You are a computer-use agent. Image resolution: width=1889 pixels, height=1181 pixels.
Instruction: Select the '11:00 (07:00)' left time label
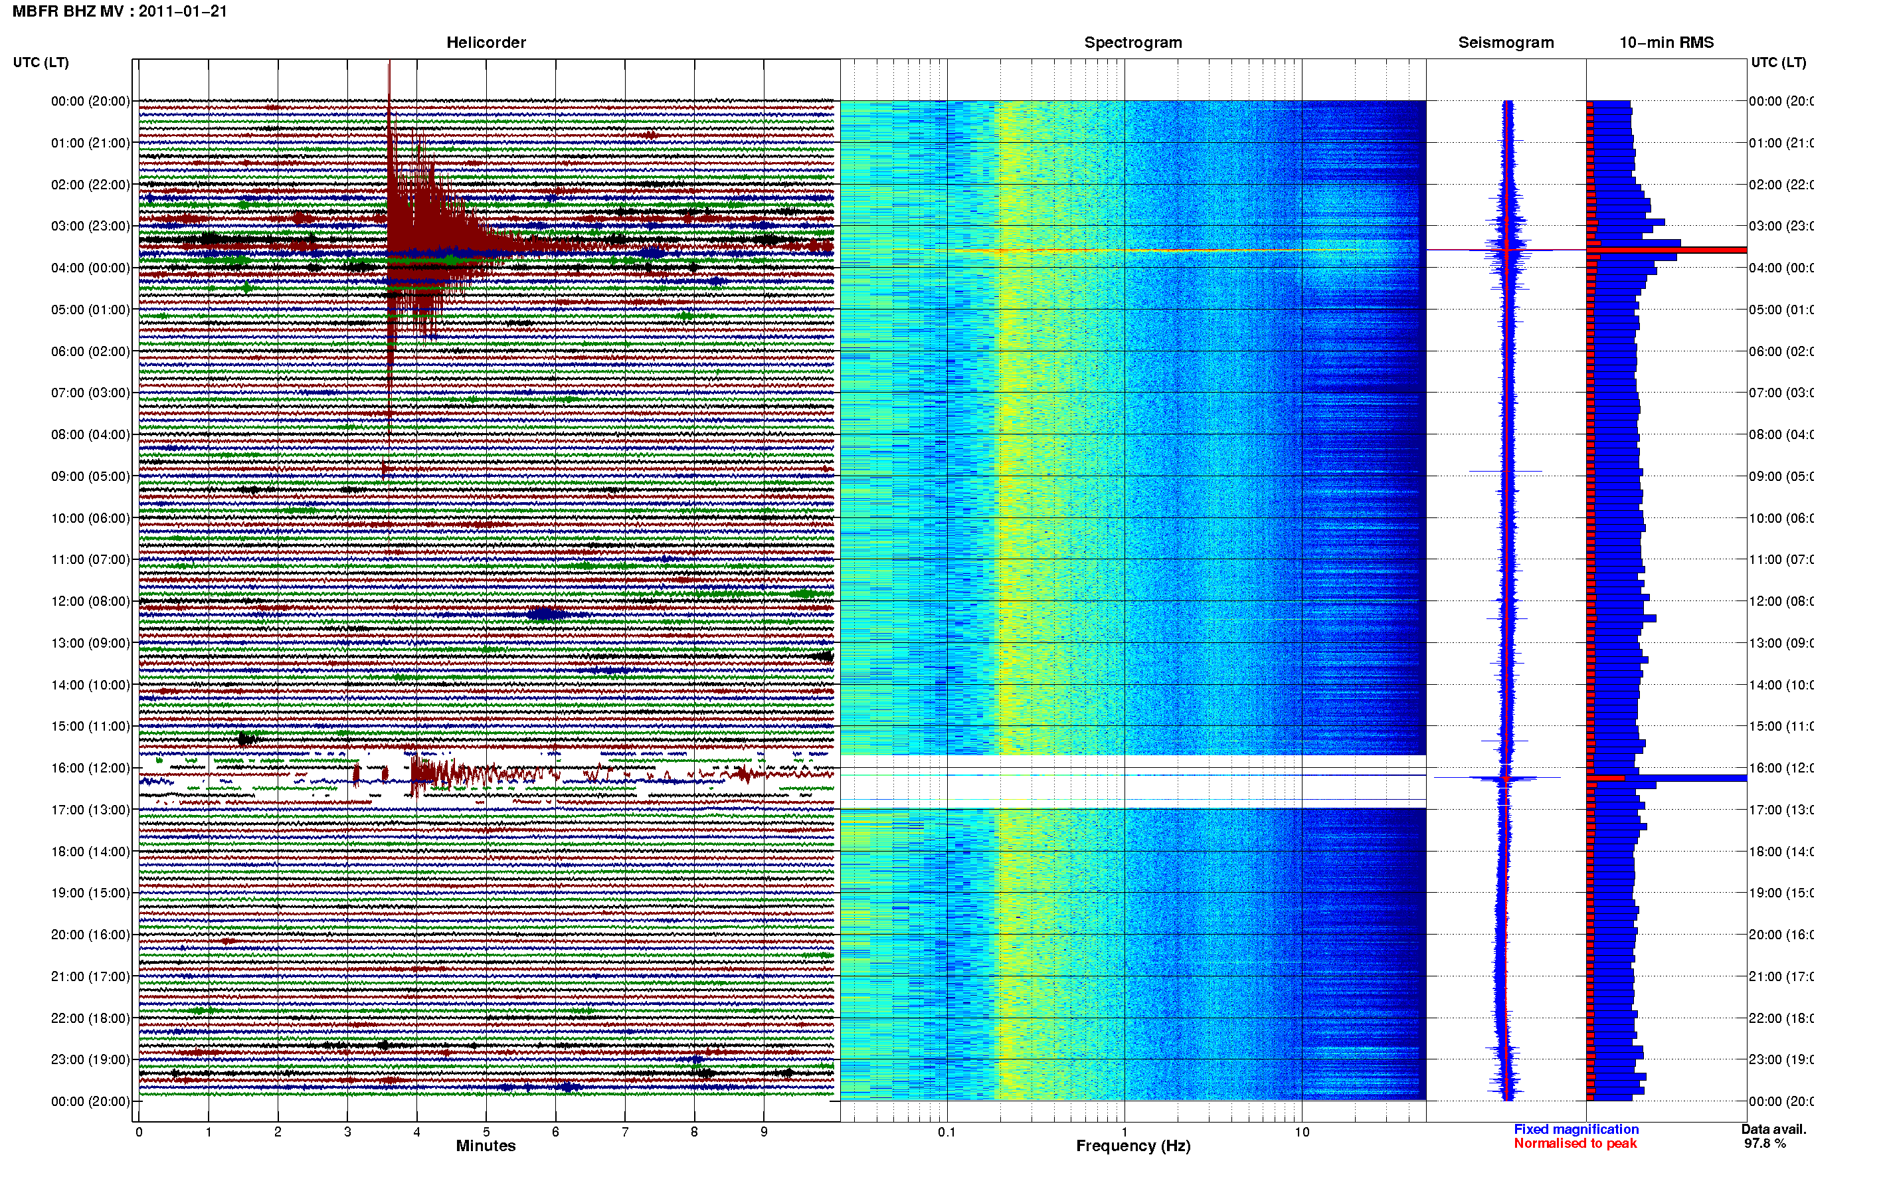point(90,559)
